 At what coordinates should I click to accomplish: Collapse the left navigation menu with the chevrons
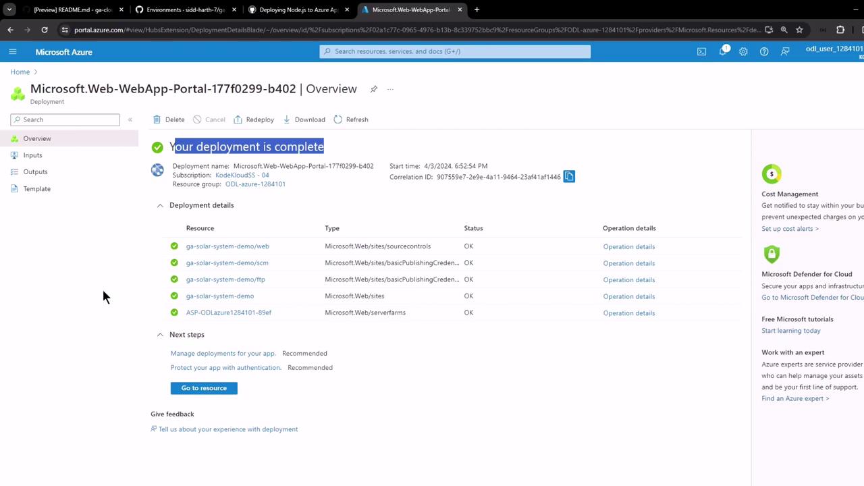coord(130,119)
